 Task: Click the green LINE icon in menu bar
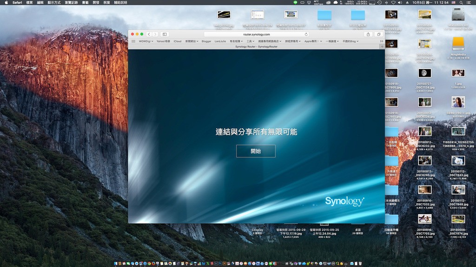[295, 2]
